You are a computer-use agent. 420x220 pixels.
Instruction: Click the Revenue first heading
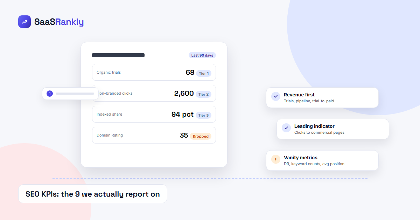click(299, 95)
